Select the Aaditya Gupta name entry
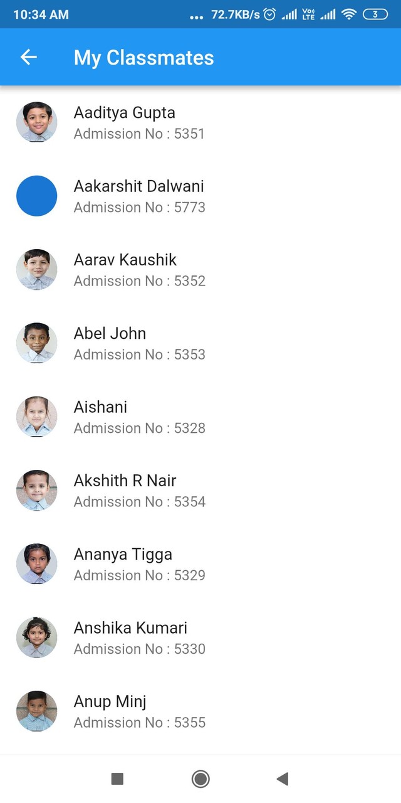 pyautogui.click(x=124, y=113)
